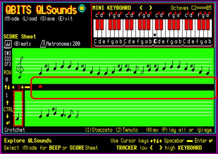This screenshot has height=154, width=218.
Task: Select the dotted sharp crotchet on upper staff
Action: [x=128, y=68]
